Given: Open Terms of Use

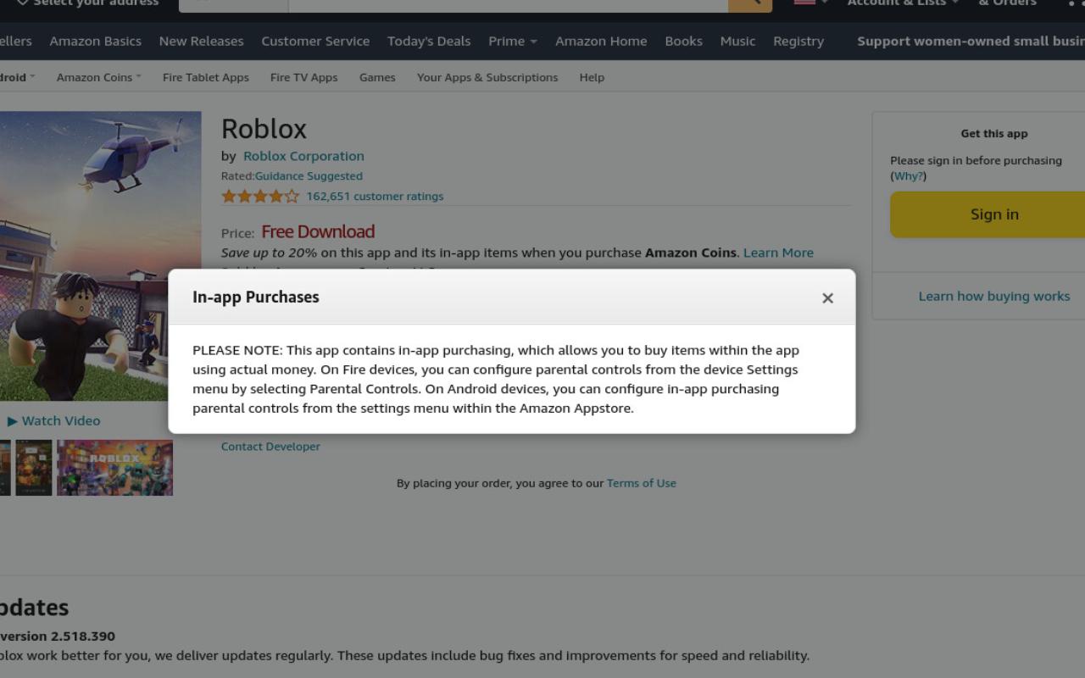Looking at the screenshot, I should tap(642, 483).
